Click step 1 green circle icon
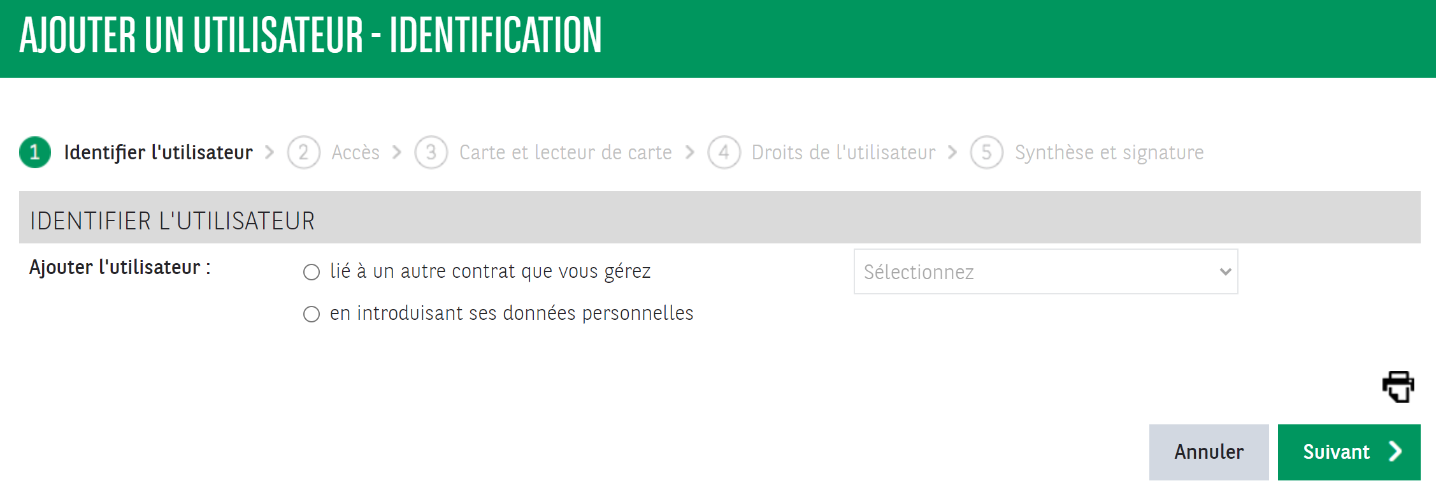This screenshot has width=1436, height=497. [x=35, y=152]
